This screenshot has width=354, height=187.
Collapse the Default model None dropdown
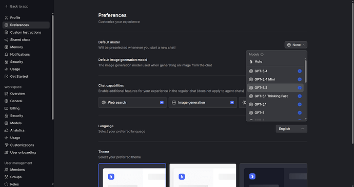coord(296,45)
